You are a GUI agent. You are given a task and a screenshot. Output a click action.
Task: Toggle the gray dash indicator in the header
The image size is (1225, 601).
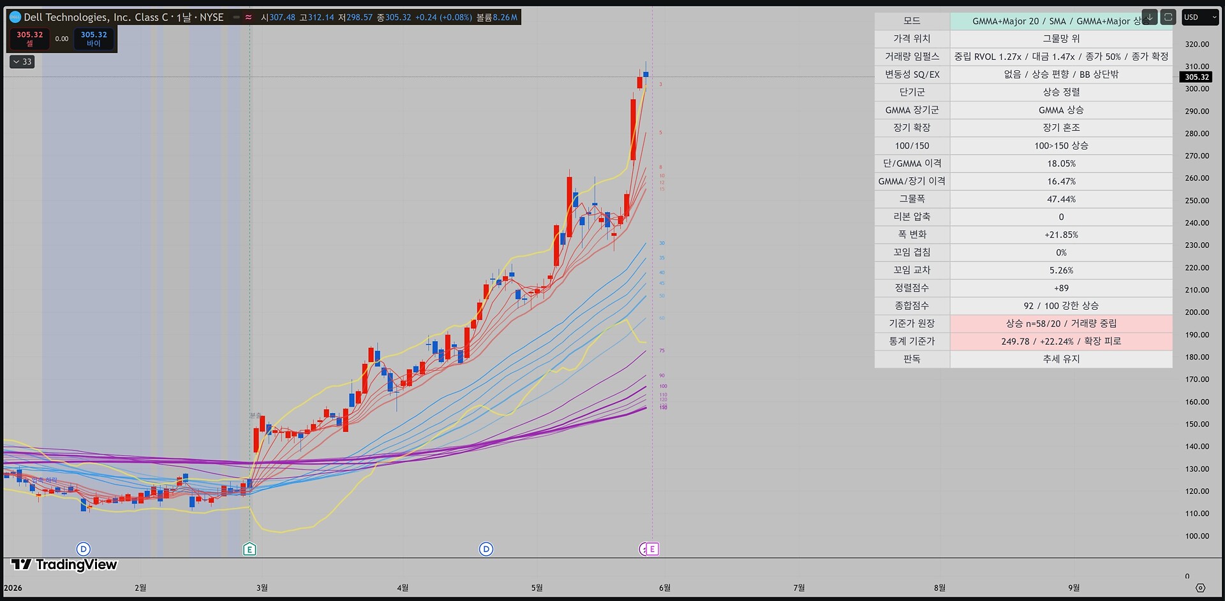coord(236,17)
